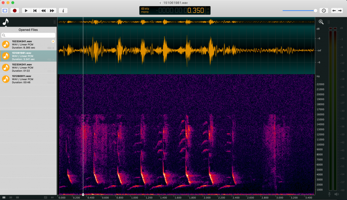Navigate forward with the right arrow
The height and width of the screenshot is (200, 347).
[x=340, y=11]
